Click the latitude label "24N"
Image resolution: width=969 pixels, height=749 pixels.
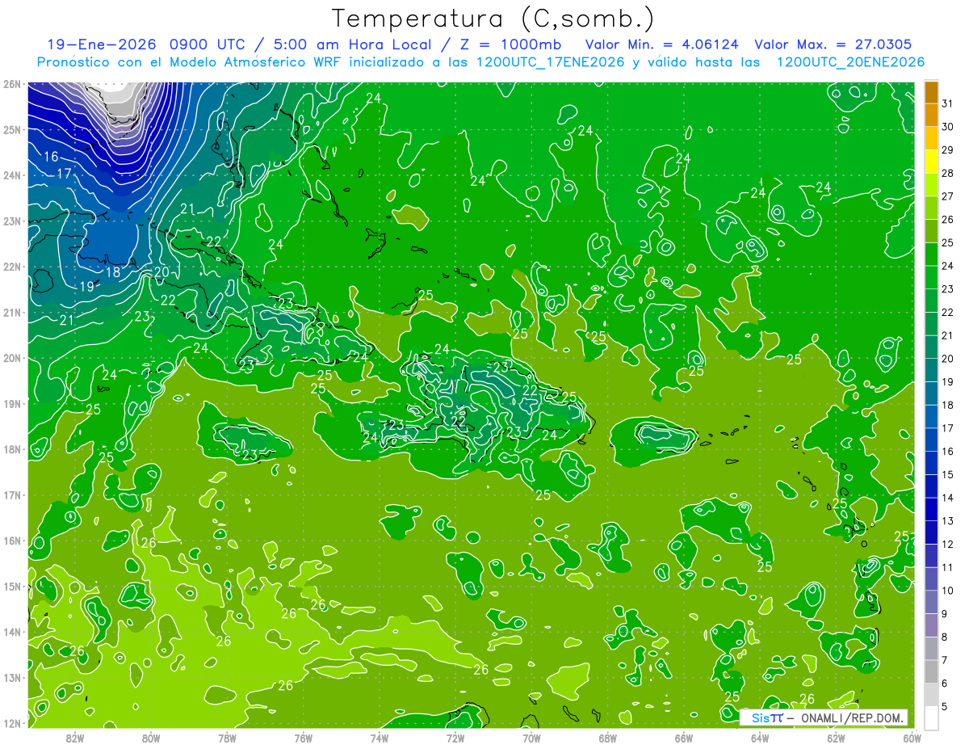coord(11,175)
